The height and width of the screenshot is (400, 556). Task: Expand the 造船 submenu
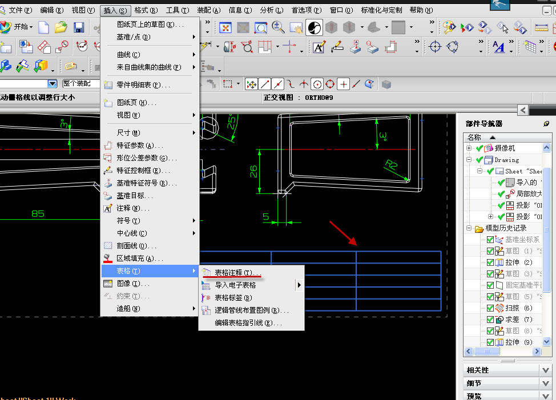click(x=150, y=309)
